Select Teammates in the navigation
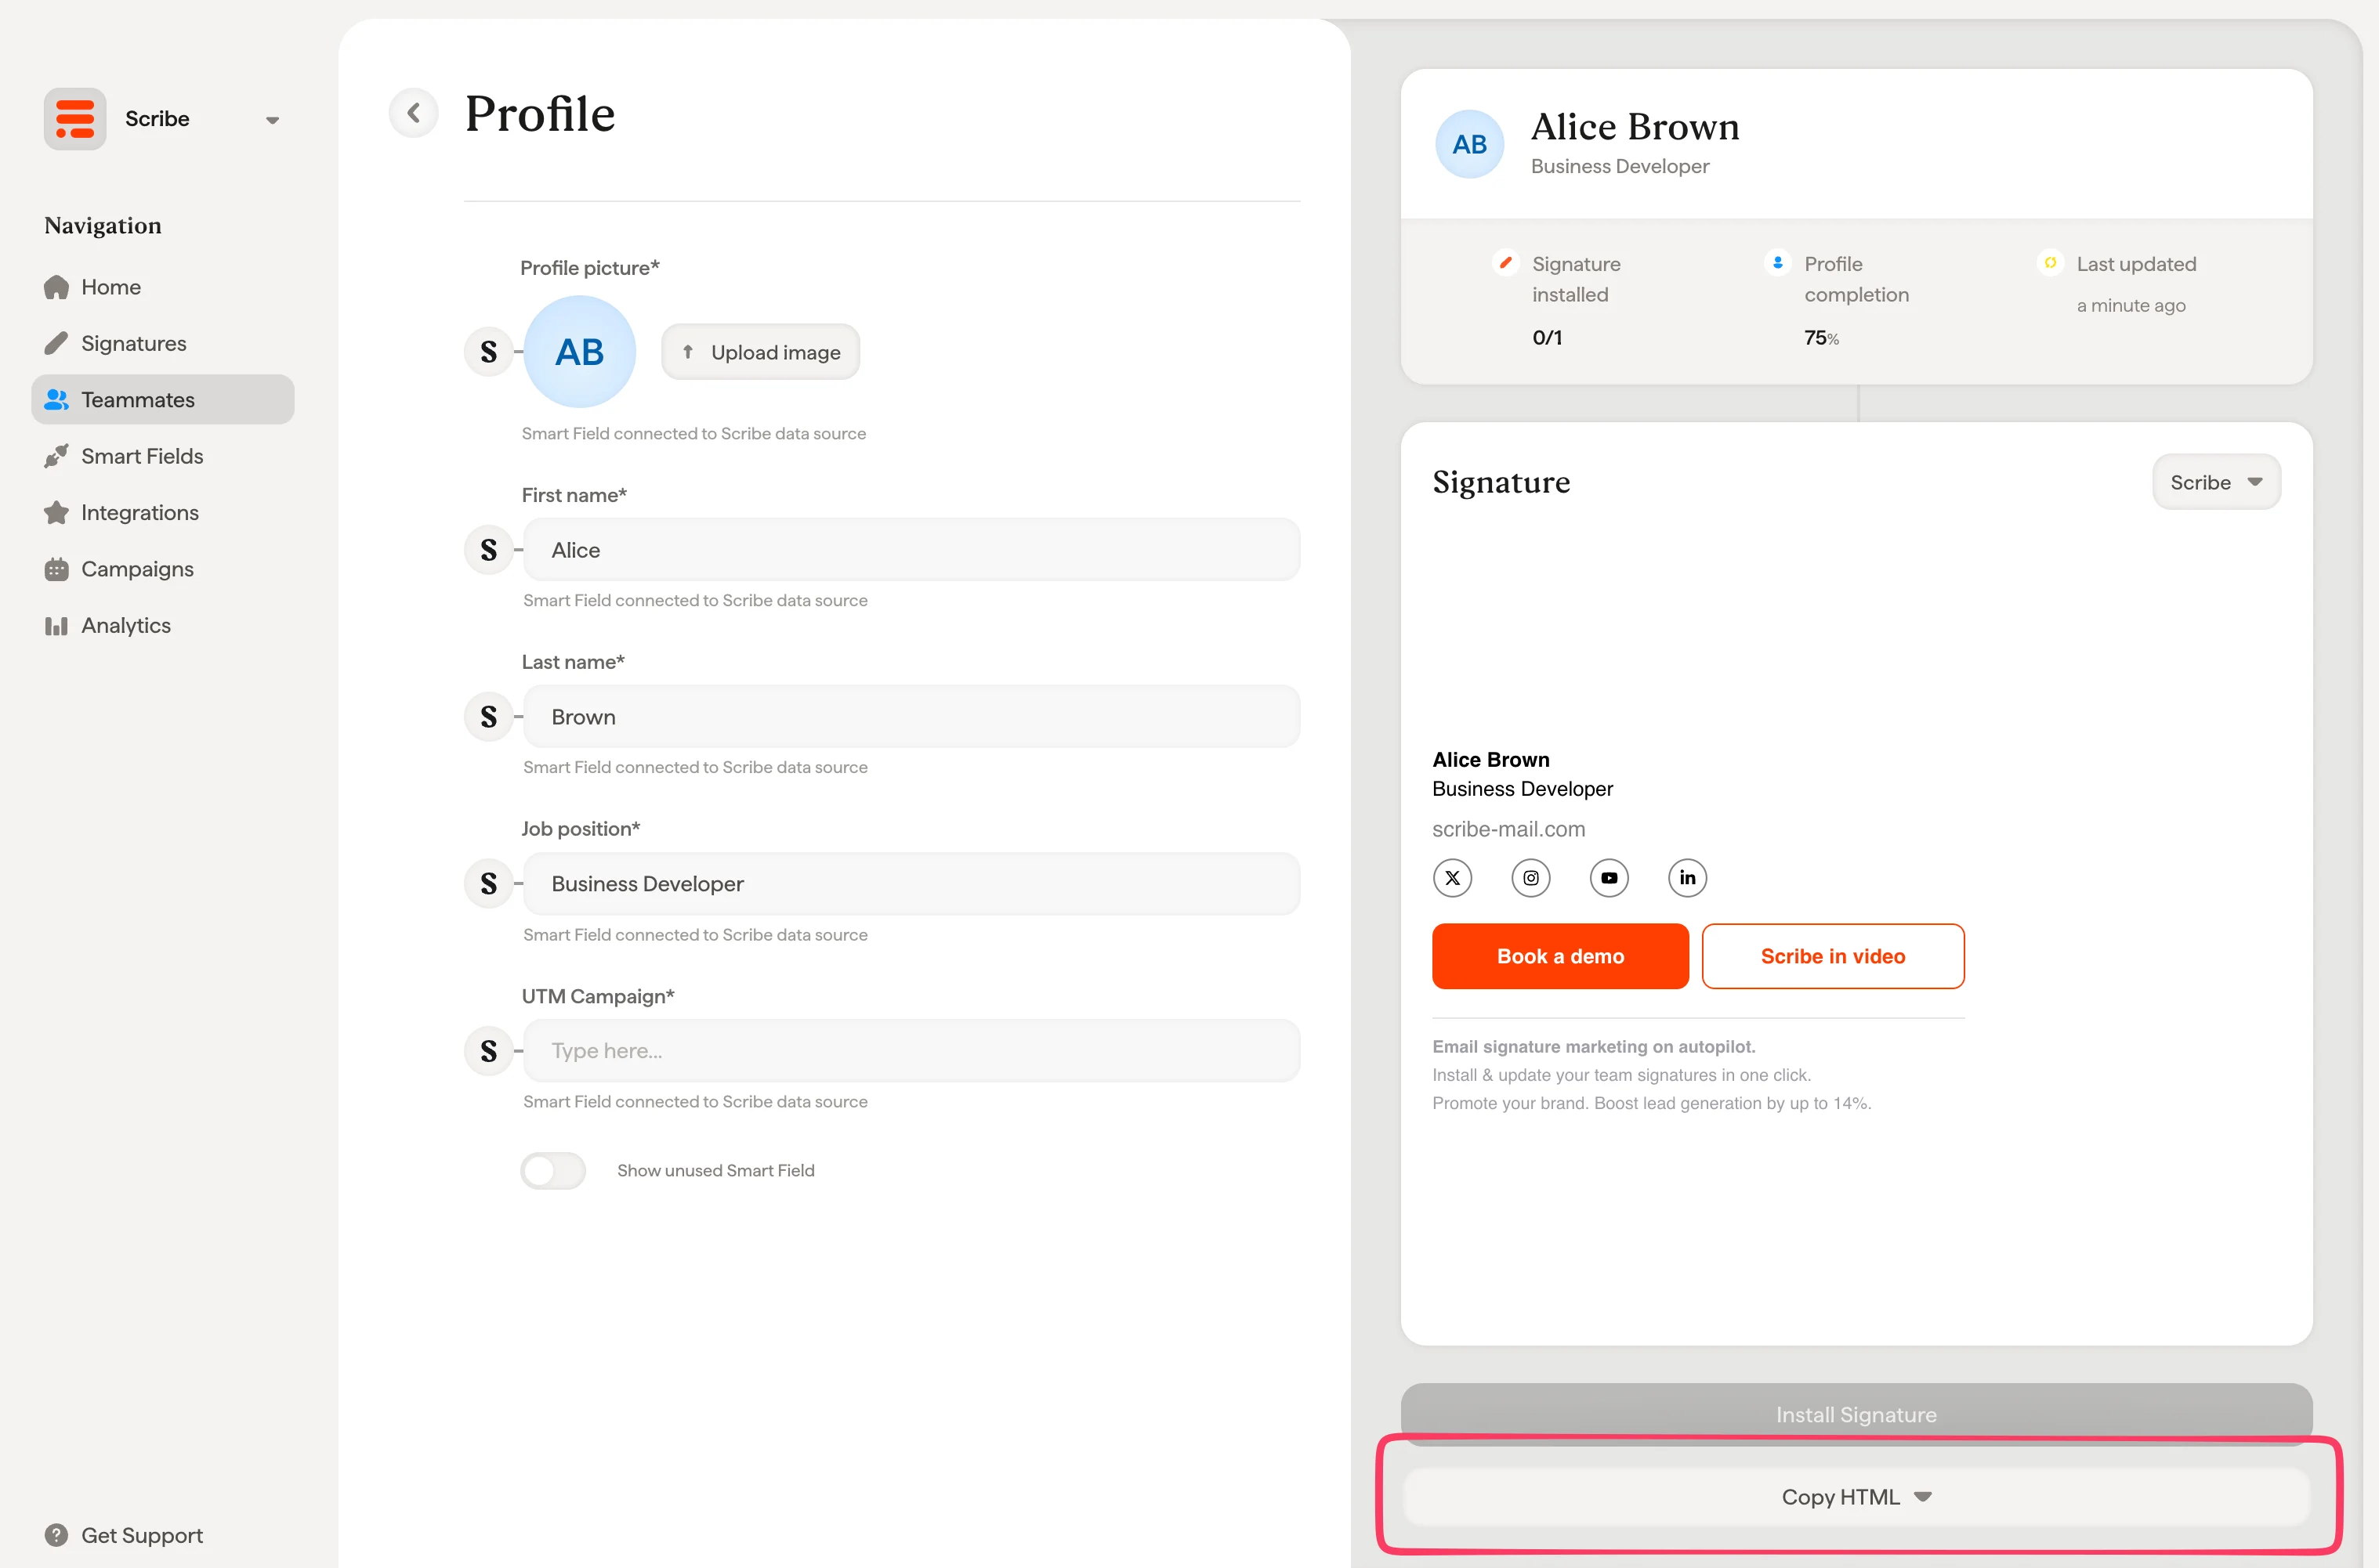 (x=163, y=400)
